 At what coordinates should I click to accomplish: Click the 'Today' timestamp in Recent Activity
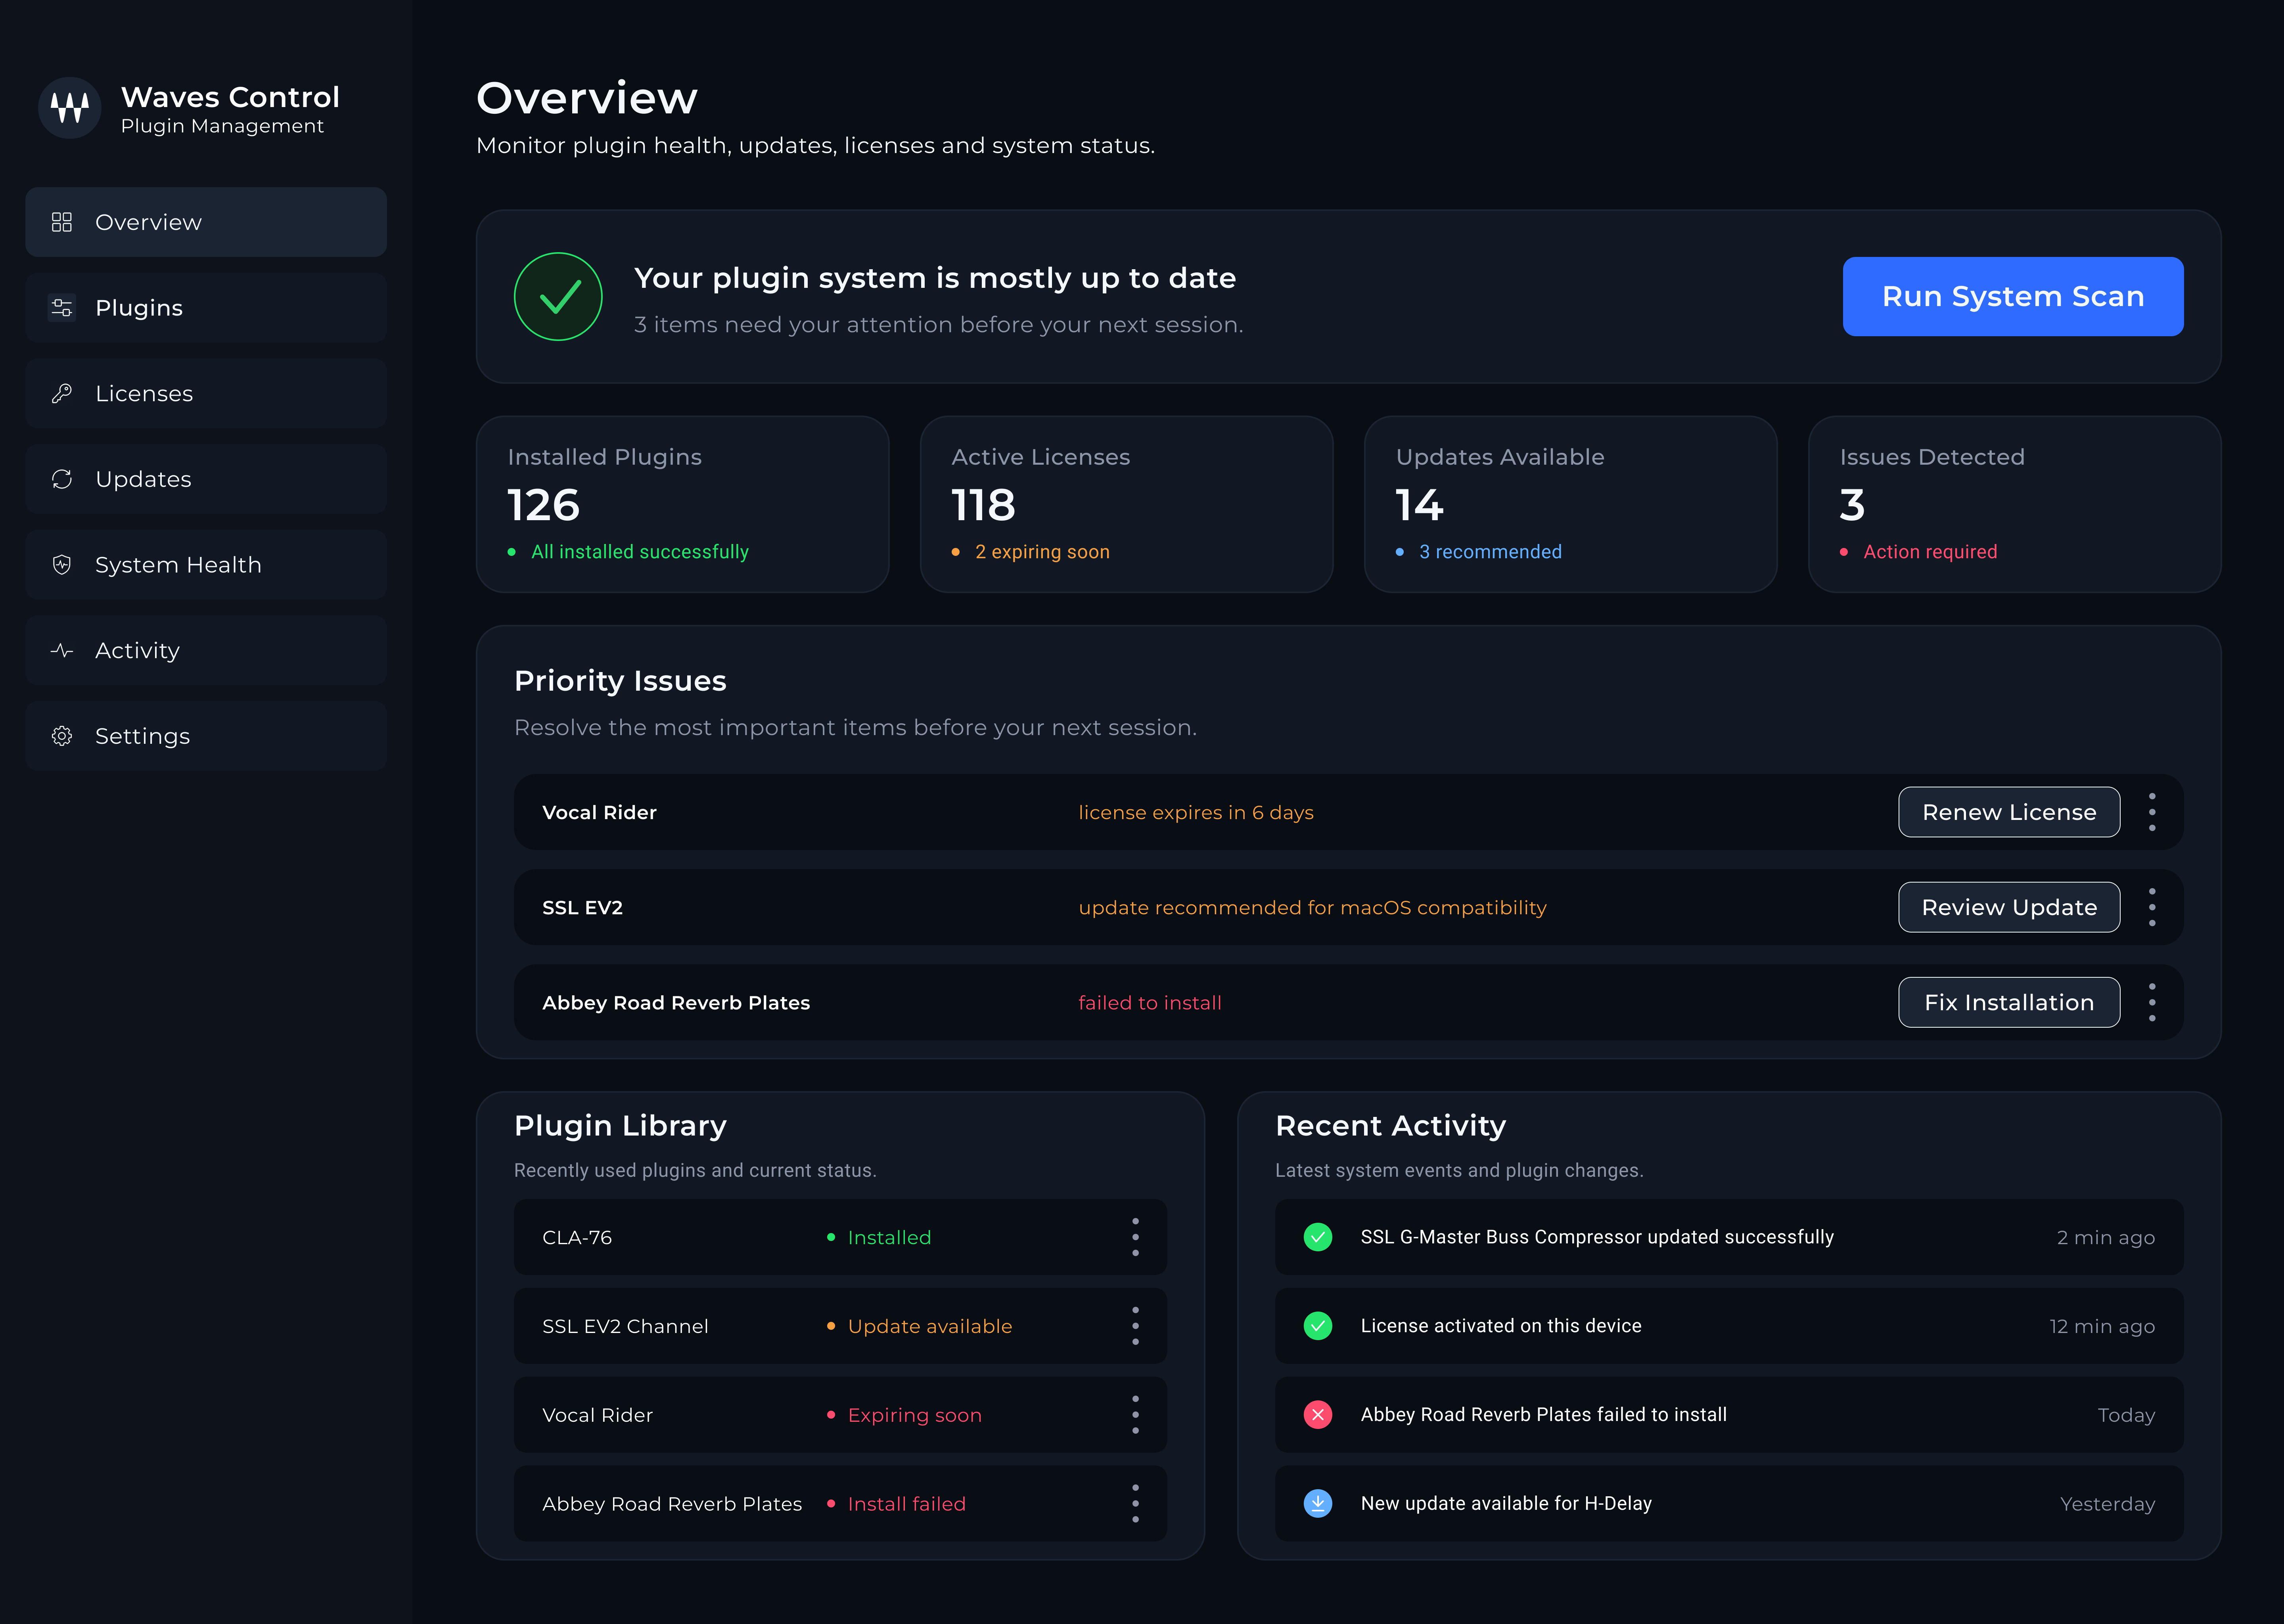[2126, 1415]
